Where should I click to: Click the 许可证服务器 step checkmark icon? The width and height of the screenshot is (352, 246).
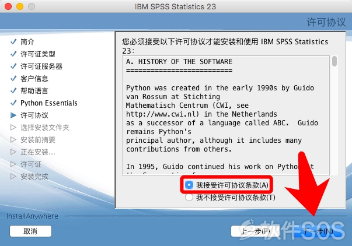(x=13, y=66)
